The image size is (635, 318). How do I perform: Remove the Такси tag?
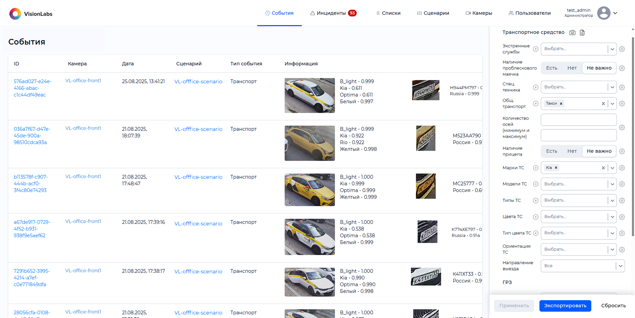point(561,104)
